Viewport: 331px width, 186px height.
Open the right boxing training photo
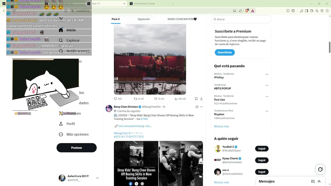181,163
